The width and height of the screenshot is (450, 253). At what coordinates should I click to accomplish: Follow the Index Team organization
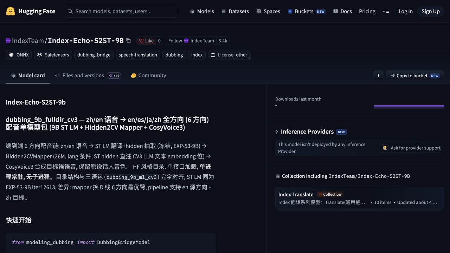pos(191,41)
